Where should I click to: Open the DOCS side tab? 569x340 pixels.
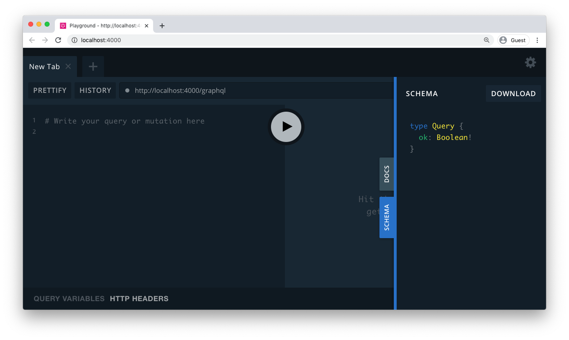coord(386,174)
